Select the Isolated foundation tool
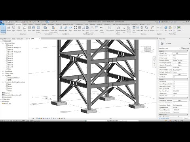Viewport: 190px width, 142px height. pos(61,28)
